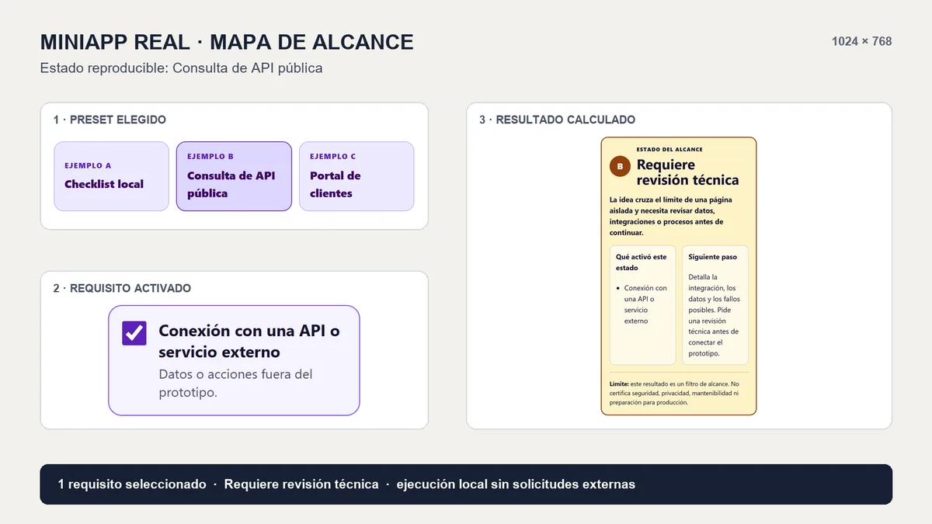The image size is (932, 524).
Task: Click the Siguiente paso panel title
Action: (712, 257)
